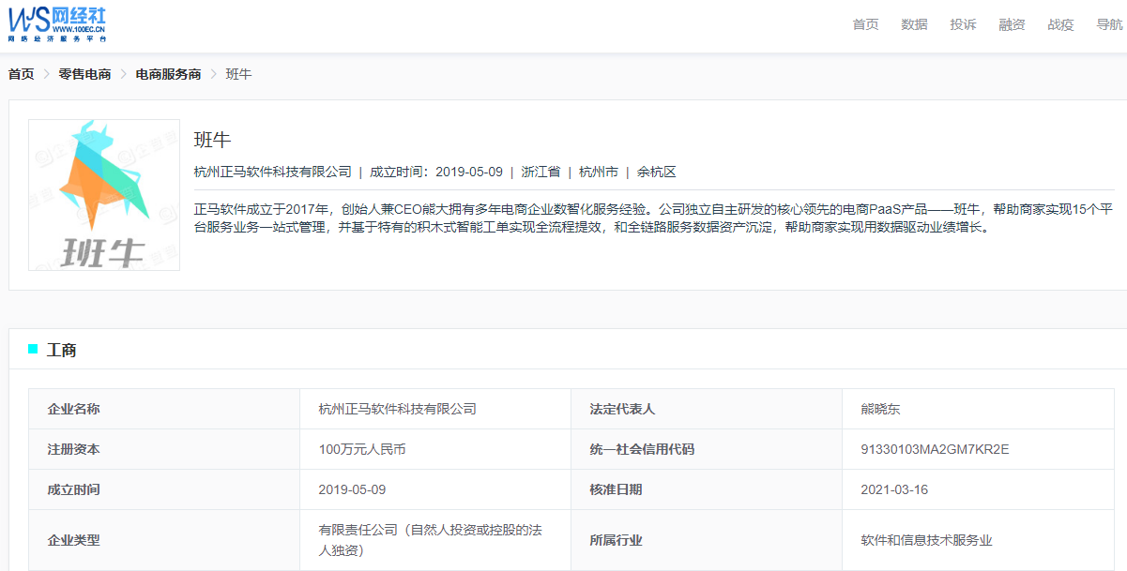1127x571 pixels.
Task: Click the 网经社 site logo
Action: 57,23
